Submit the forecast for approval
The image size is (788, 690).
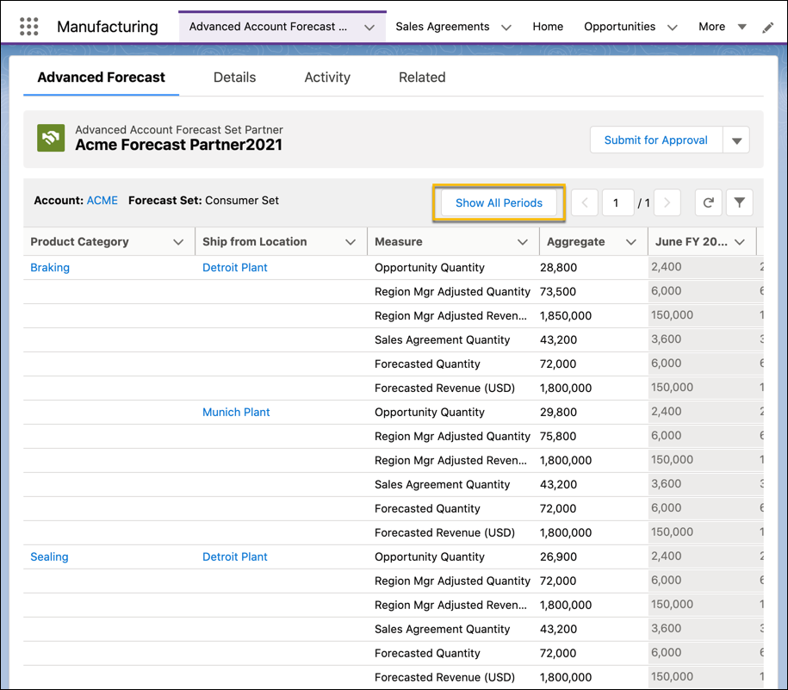(655, 140)
